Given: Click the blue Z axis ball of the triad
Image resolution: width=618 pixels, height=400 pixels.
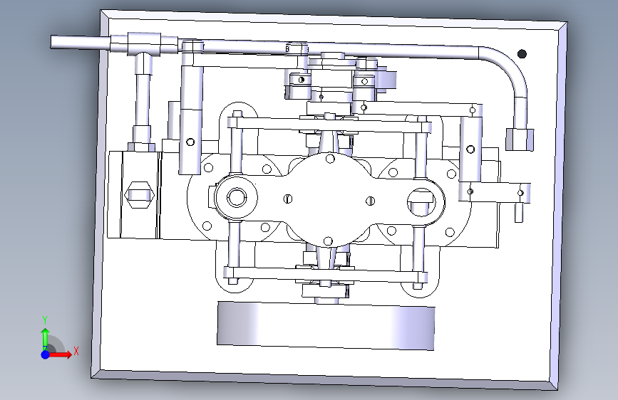Looking at the screenshot, I should pos(46,354).
